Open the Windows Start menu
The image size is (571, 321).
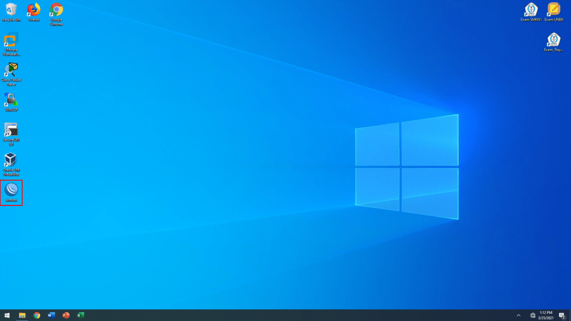click(7, 315)
